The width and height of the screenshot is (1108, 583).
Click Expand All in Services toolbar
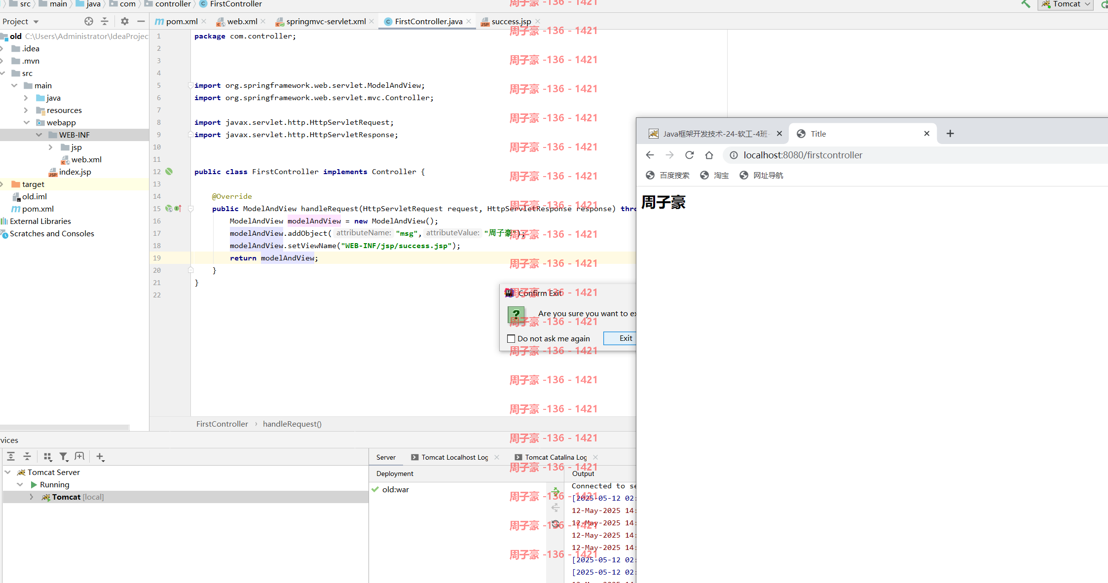(x=11, y=457)
